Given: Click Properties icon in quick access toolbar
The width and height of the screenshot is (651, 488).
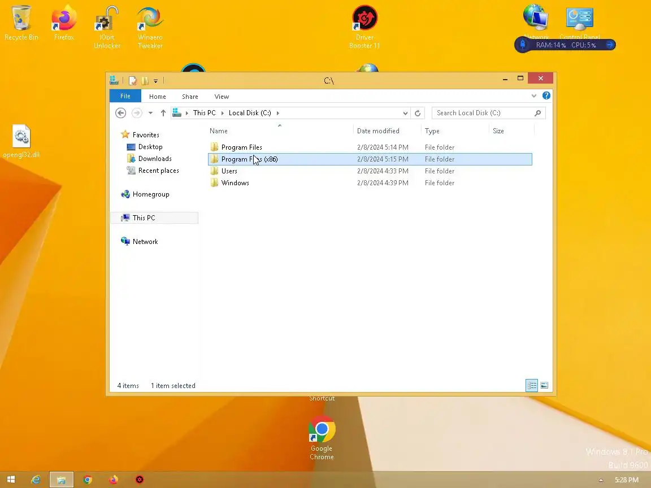Looking at the screenshot, I should pos(132,81).
